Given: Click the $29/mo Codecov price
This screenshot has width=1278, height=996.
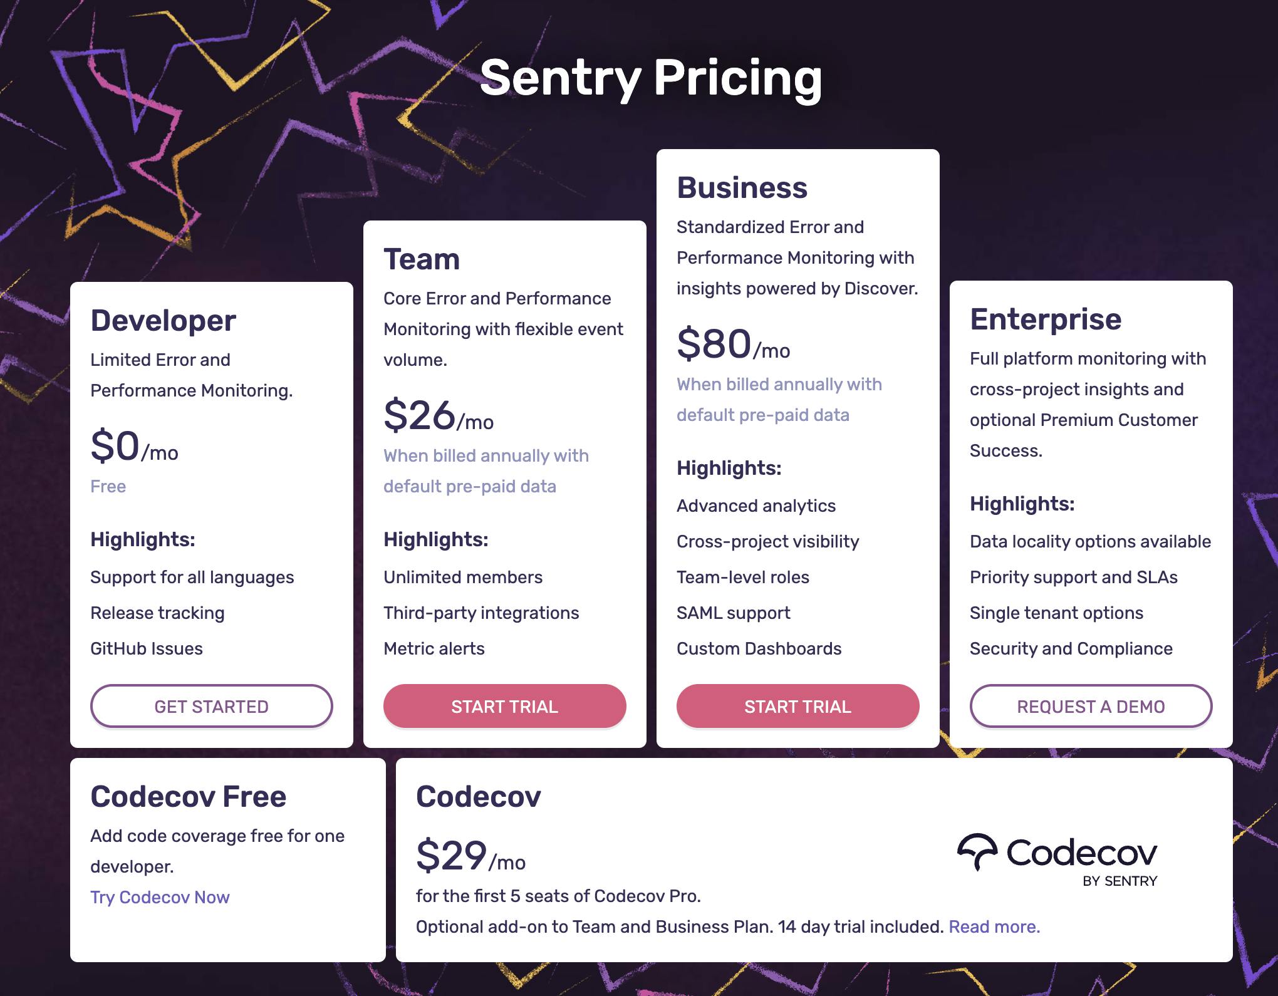Looking at the screenshot, I should [470, 856].
